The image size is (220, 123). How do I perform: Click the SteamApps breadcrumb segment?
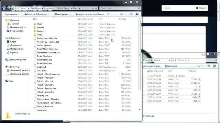(x=35, y=8)
